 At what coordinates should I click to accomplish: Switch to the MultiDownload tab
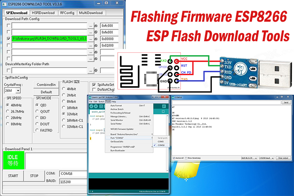point(91,13)
